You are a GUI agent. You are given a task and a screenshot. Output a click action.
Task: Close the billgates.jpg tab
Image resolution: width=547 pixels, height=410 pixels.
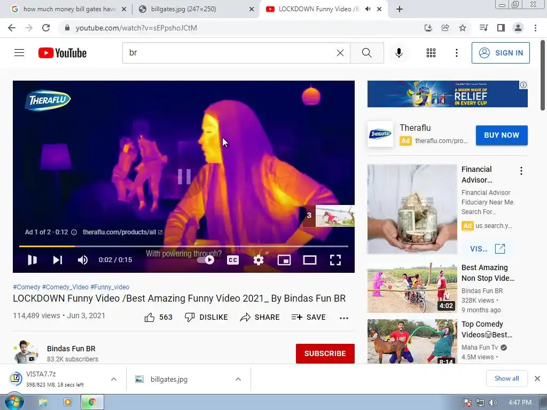pos(252,9)
